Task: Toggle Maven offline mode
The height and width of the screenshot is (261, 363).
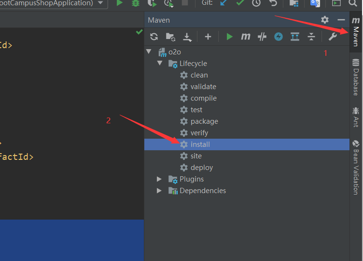Action: 262,37
